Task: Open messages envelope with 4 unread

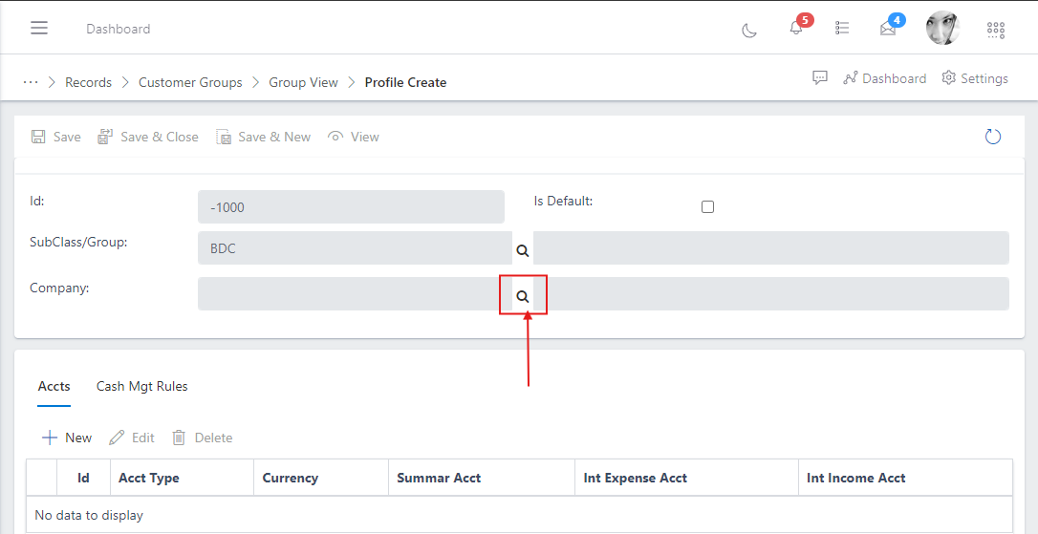Action: 888,29
